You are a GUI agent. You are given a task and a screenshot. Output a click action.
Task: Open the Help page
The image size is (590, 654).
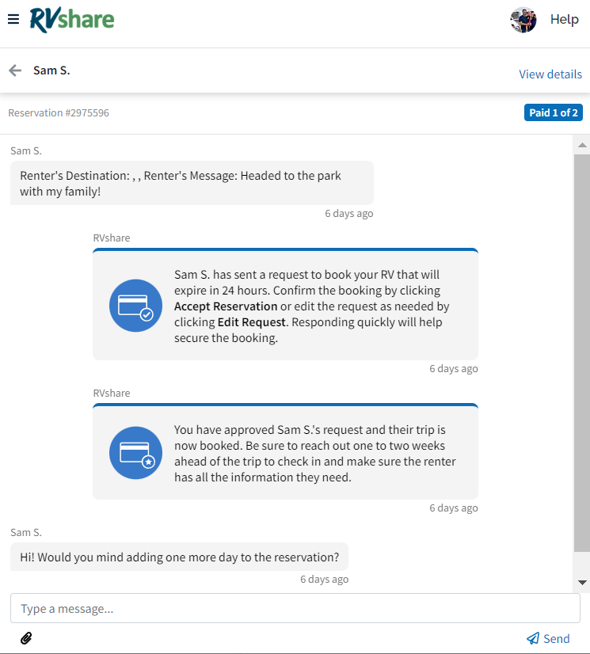(564, 20)
